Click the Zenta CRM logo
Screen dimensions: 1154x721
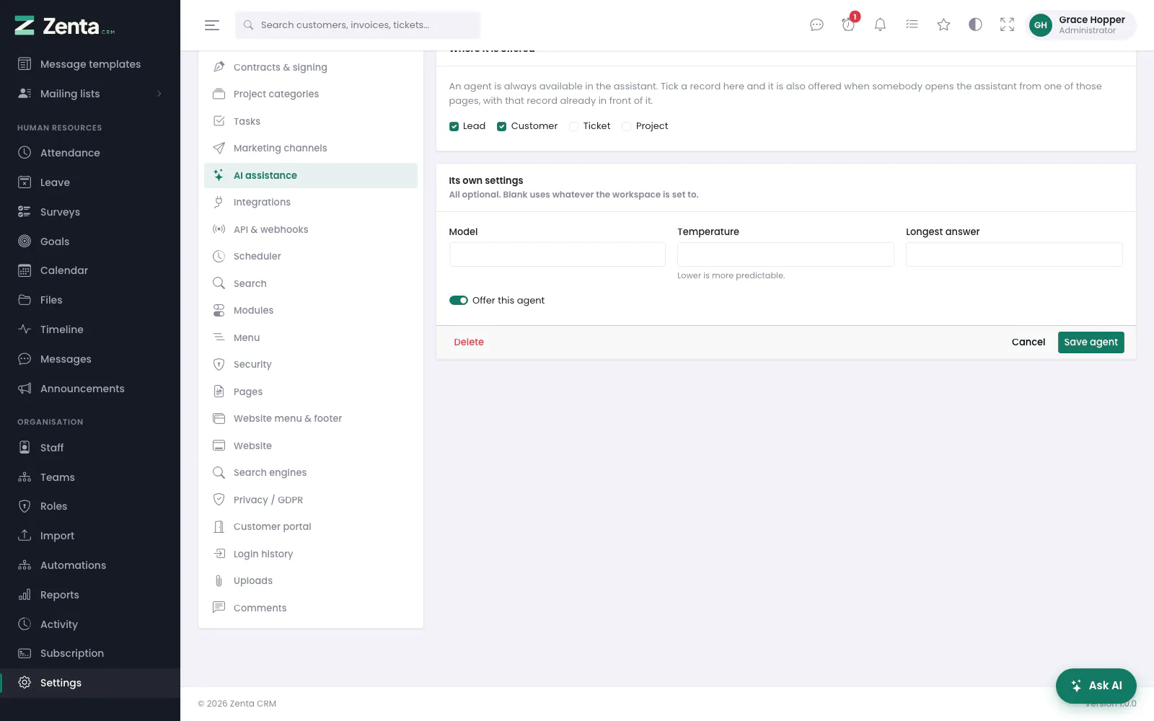tap(65, 26)
